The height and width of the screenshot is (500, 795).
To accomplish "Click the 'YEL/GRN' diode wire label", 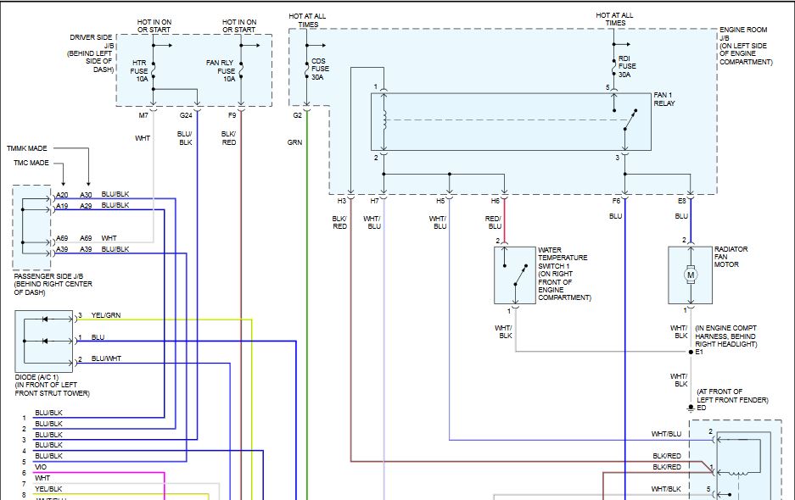I will (106, 315).
